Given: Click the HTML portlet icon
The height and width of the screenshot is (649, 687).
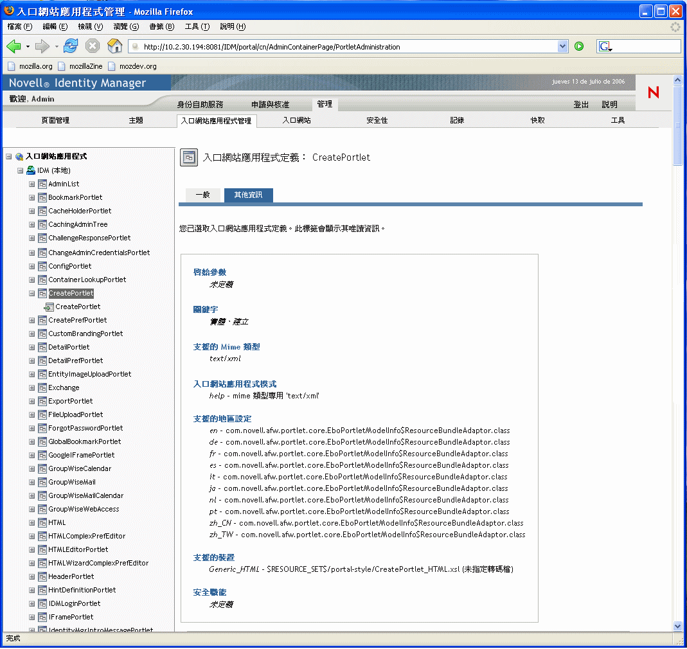Looking at the screenshot, I should [x=42, y=523].
